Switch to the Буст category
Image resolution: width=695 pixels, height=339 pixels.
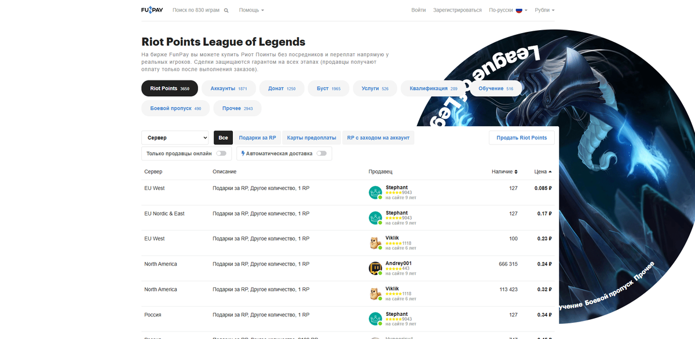[x=328, y=89]
